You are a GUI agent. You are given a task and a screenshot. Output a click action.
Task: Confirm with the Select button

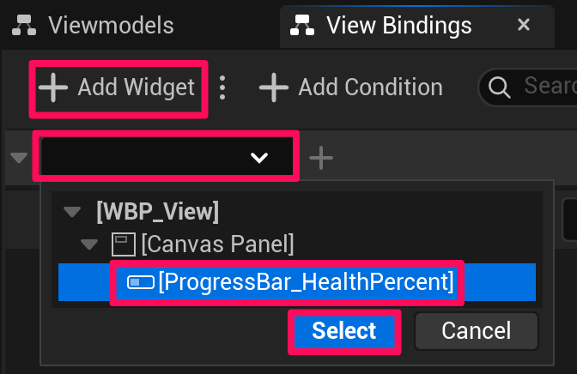343,331
